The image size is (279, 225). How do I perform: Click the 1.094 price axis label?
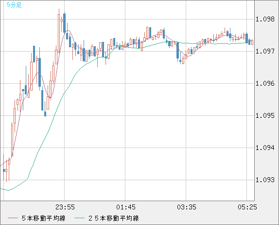(265, 148)
